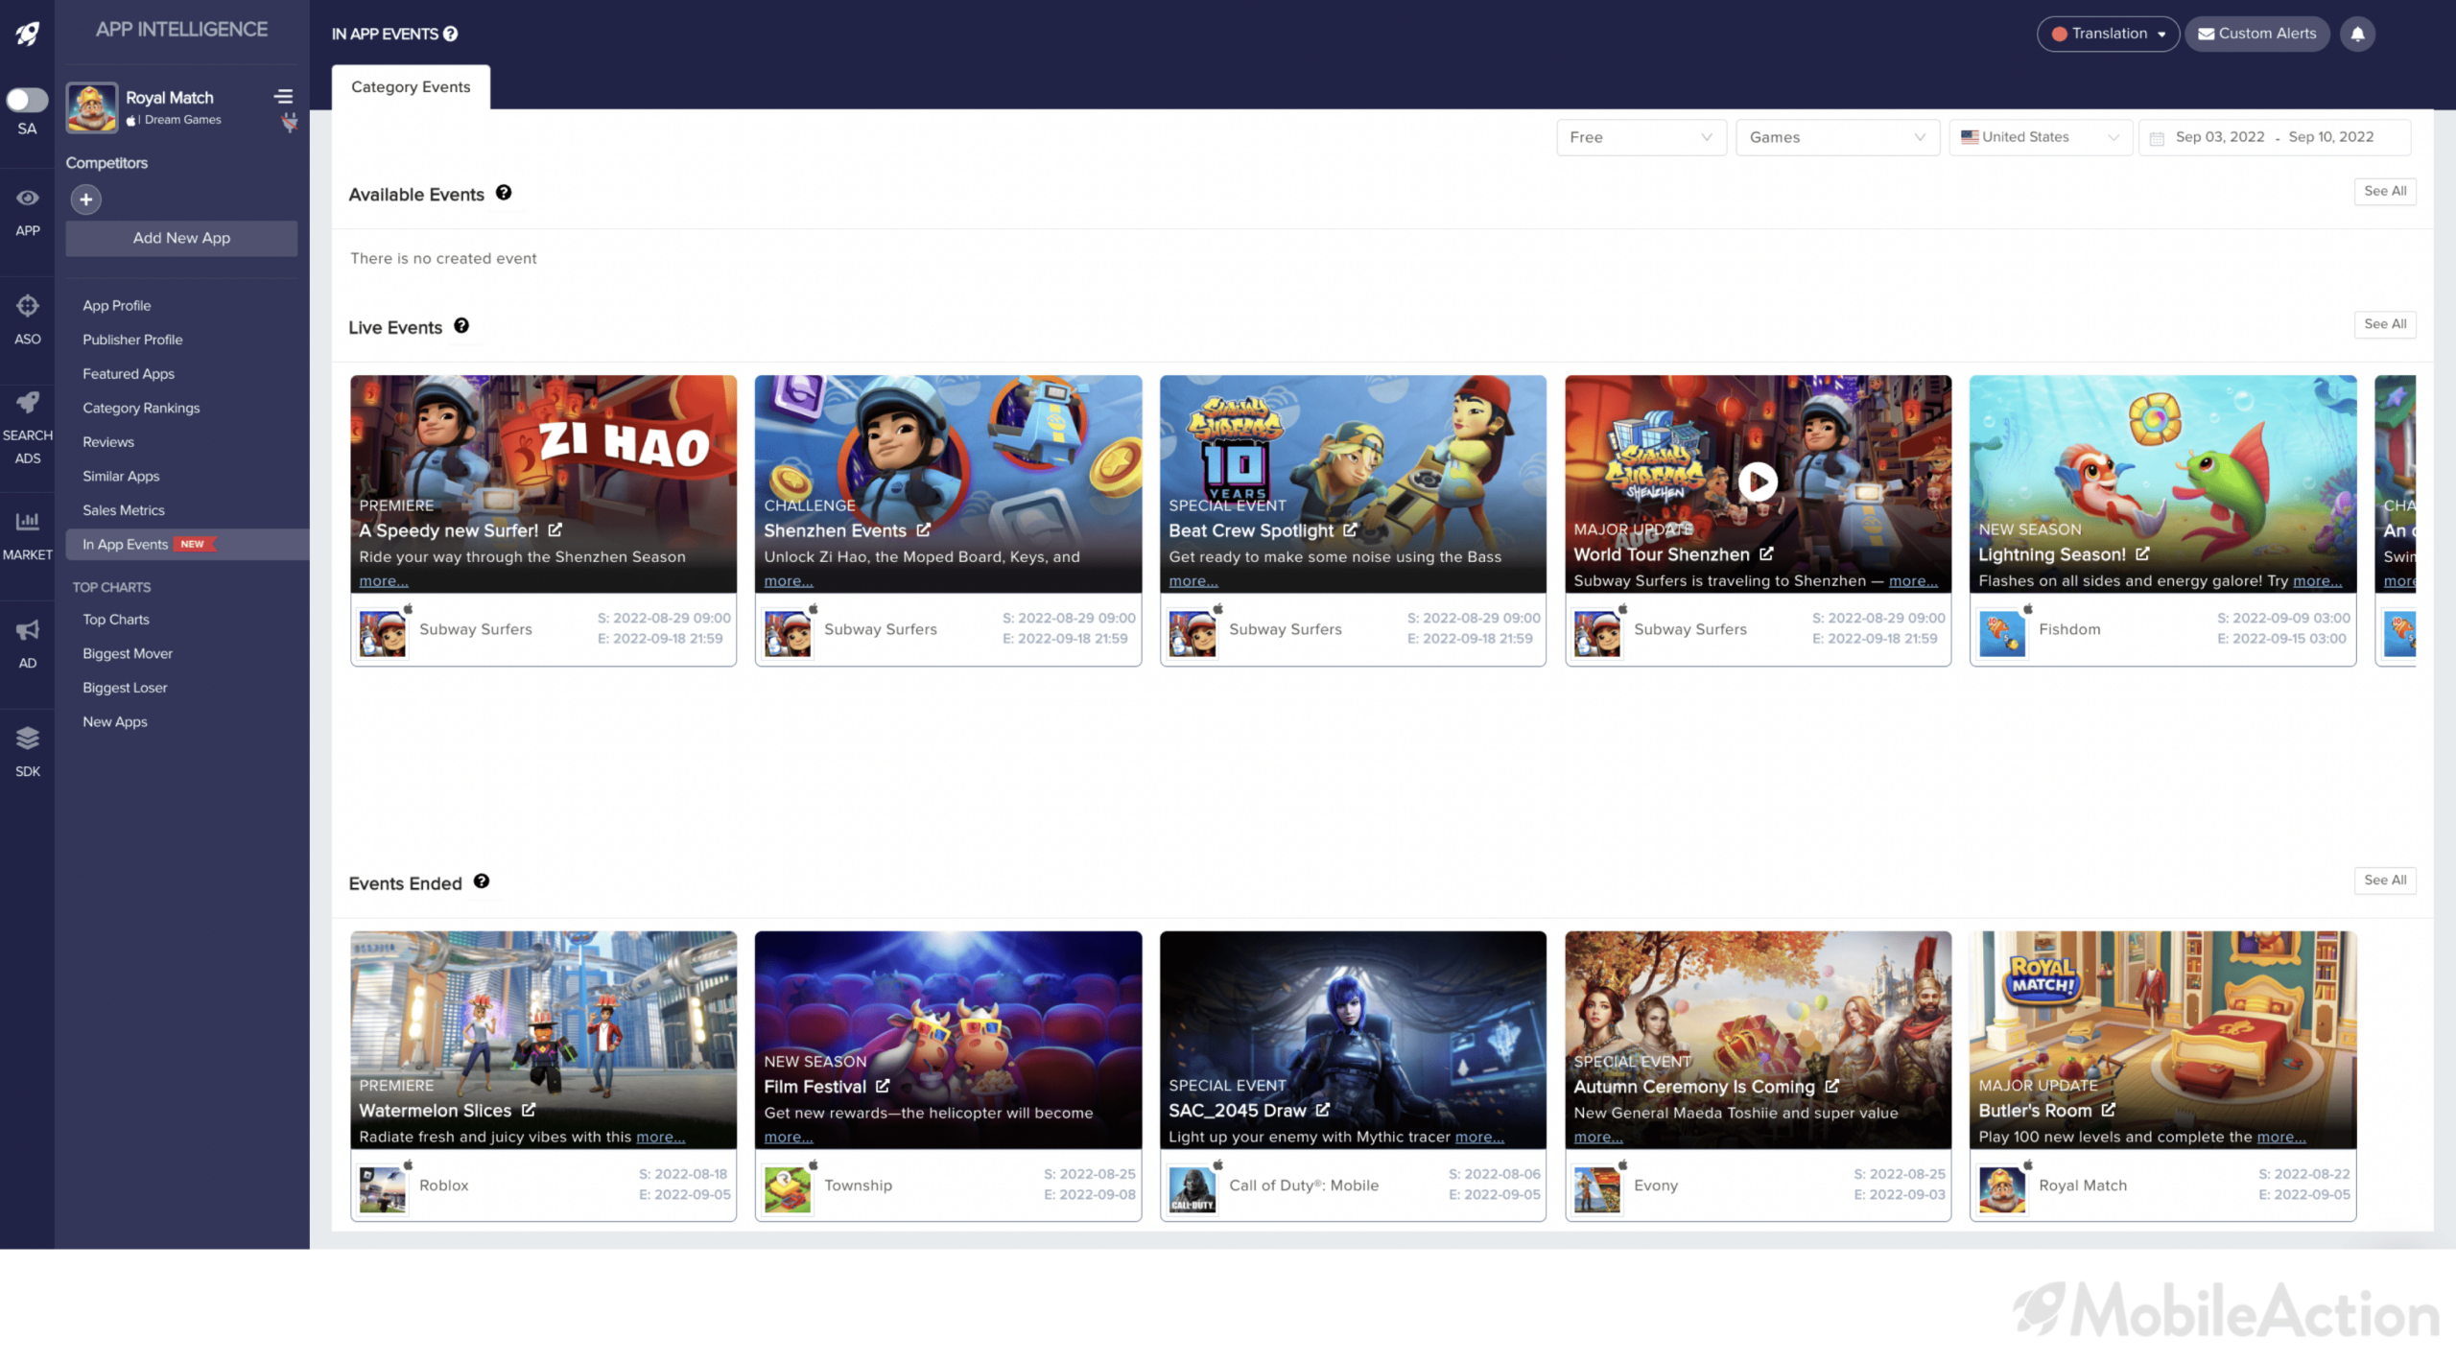Open Sales Metrics in the sidebar
2456x1362 pixels.
(124, 510)
